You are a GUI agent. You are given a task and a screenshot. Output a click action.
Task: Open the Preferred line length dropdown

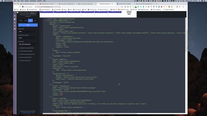pyautogui.click(x=28, y=38)
